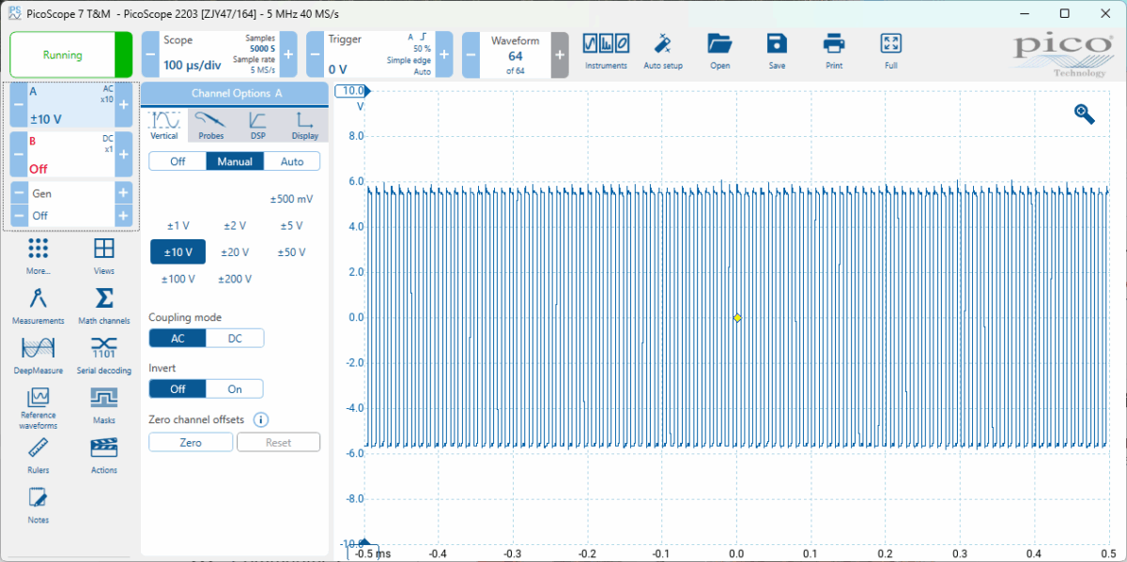Open the Measurements tool
Viewport: 1127px width, 562px height.
pyautogui.click(x=38, y=304)
